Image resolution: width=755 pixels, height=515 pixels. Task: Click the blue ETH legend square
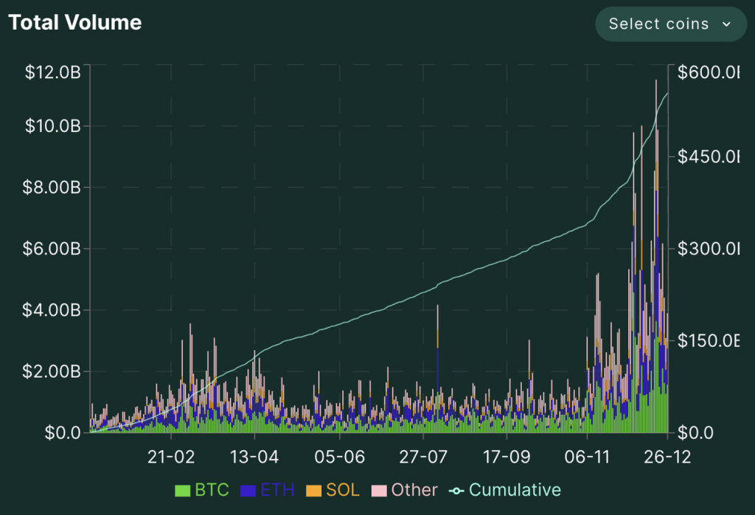248,491
